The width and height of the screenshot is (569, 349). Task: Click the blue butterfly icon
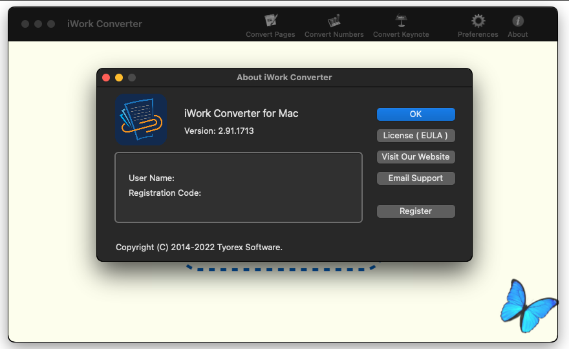pyautogui.click(x=528, y=306)
